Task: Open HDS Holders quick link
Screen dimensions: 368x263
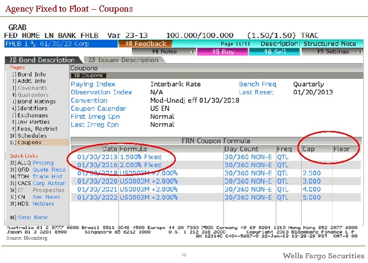Action: (32, 204)
